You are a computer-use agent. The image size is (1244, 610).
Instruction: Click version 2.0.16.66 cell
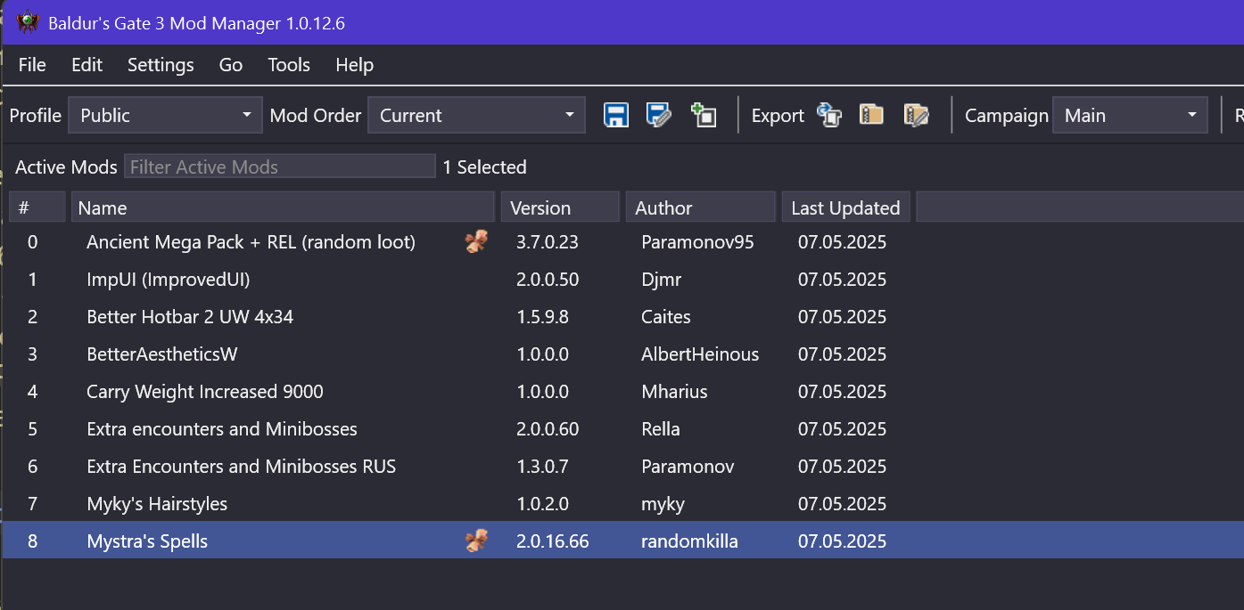(x=552, y=541)
